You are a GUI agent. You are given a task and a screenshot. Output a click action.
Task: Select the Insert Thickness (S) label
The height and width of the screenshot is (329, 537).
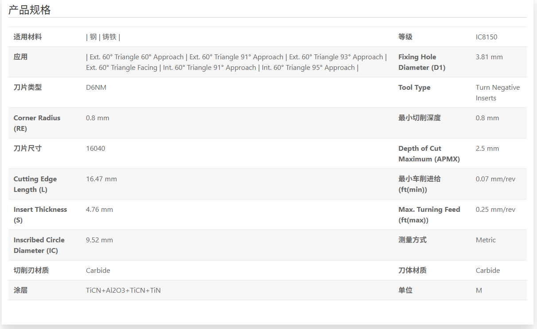click(40, 215)
